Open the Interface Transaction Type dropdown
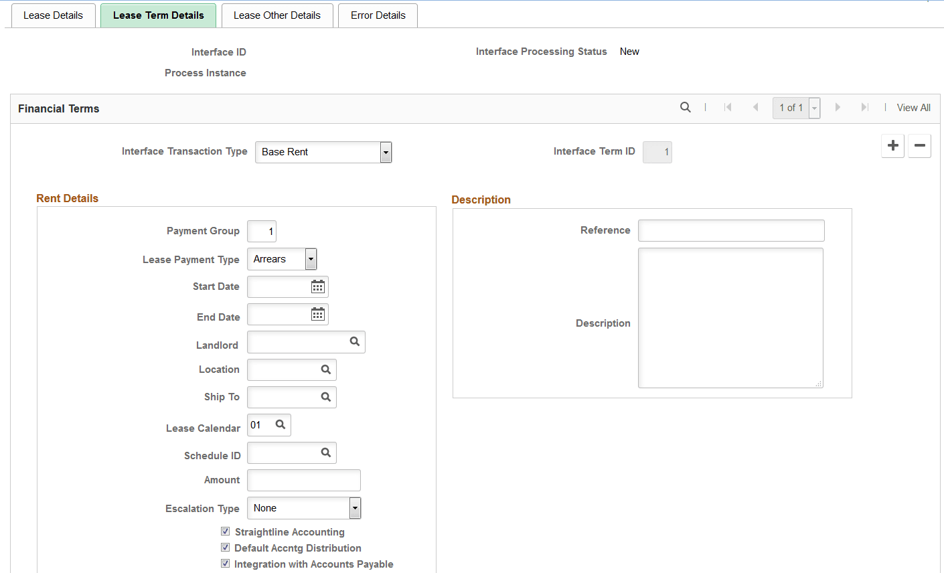 [386, 152]
